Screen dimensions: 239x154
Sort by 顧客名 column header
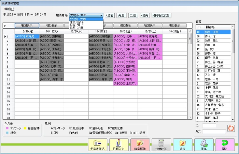217,27
